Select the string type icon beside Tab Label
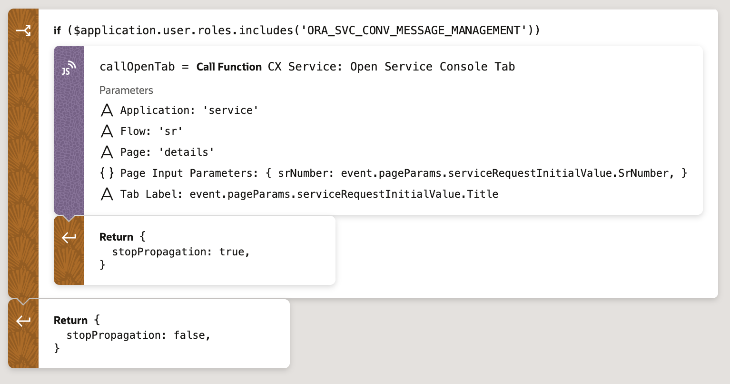This screenshot has height=384, width=730. (107, 193)
